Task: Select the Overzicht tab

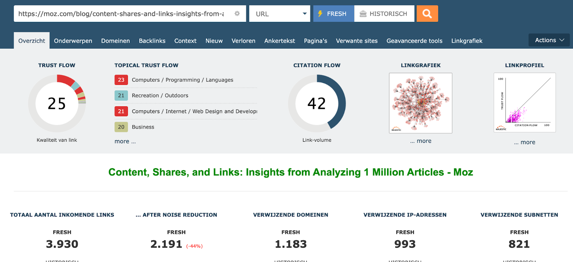Action: point(32,41)
